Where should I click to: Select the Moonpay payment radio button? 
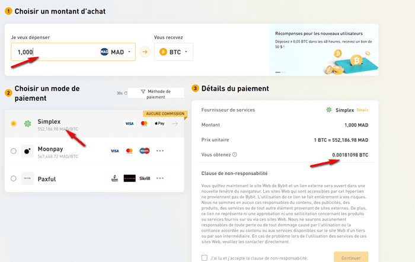pos(14,151)
